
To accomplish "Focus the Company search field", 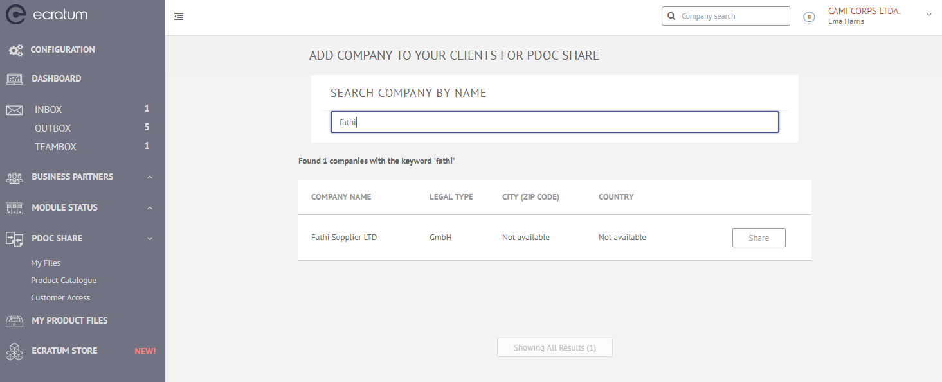I will tap(726, 16).
